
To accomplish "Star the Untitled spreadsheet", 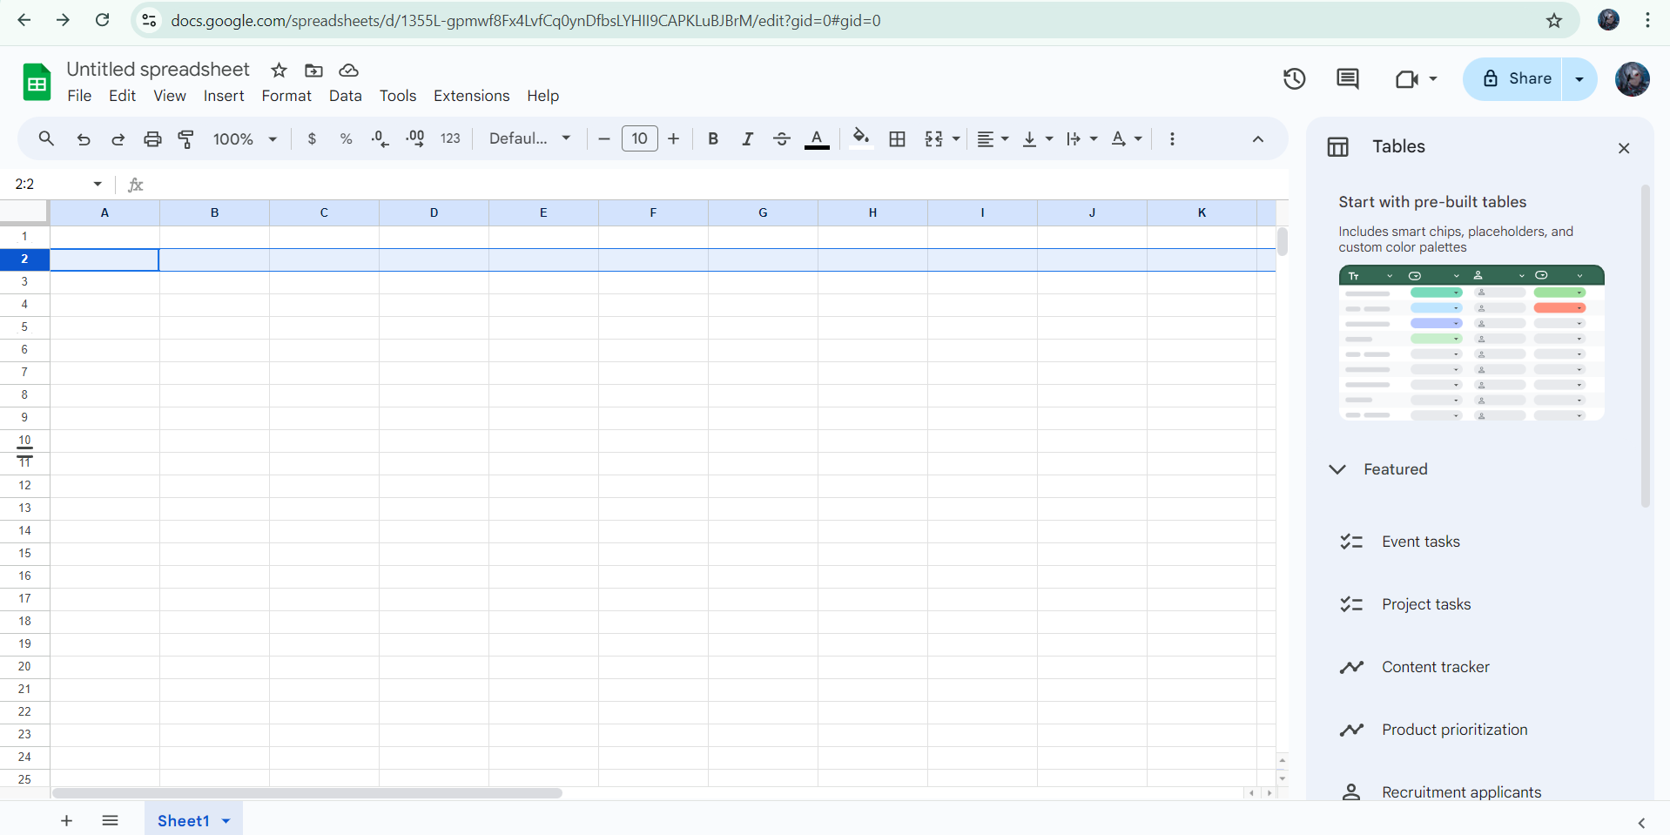I will 279,71.
